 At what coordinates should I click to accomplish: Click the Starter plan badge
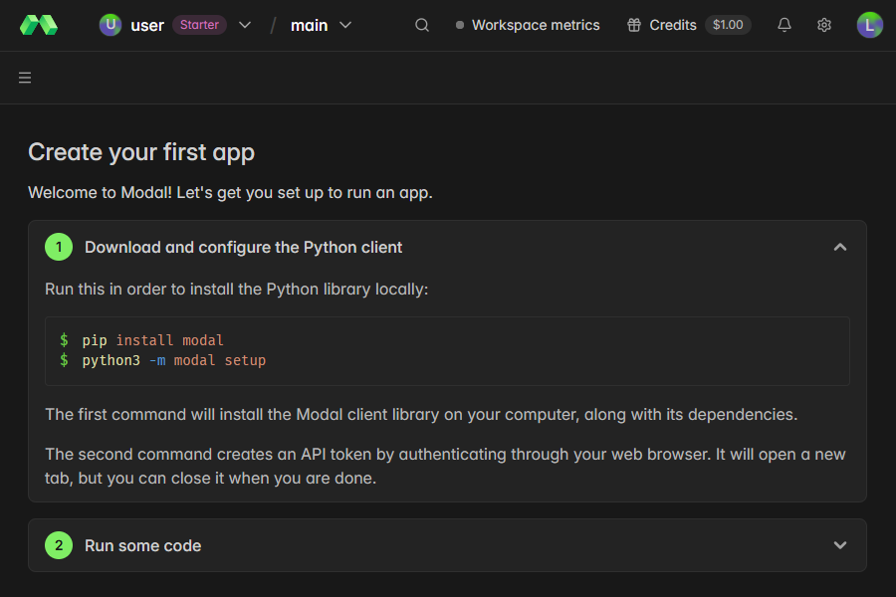click(x=199, y=25)
